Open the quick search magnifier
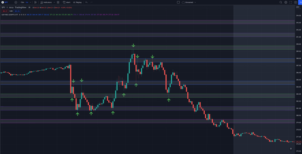 (x=281, y=2)
